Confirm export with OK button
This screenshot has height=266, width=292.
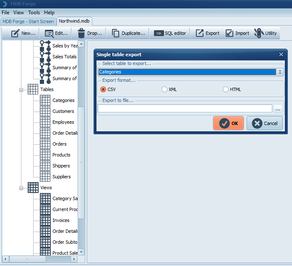[x=229, y=123]
